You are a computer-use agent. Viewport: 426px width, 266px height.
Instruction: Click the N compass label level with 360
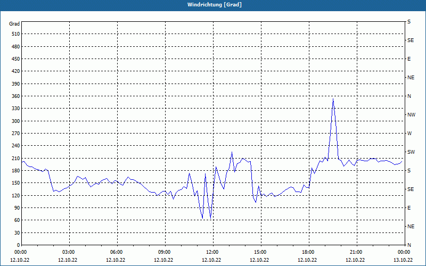(x=409, y=96)
